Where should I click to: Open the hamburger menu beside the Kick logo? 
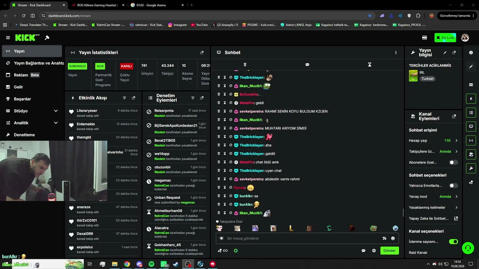coord(8,38)
